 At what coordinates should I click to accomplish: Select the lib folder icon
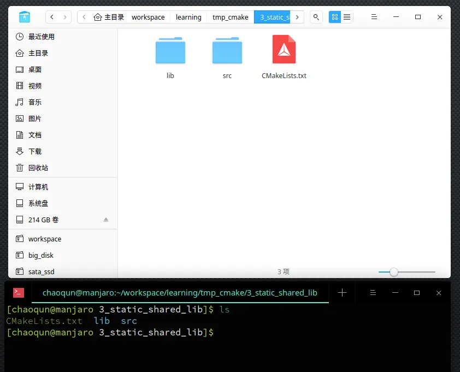(x=170, y=50)
